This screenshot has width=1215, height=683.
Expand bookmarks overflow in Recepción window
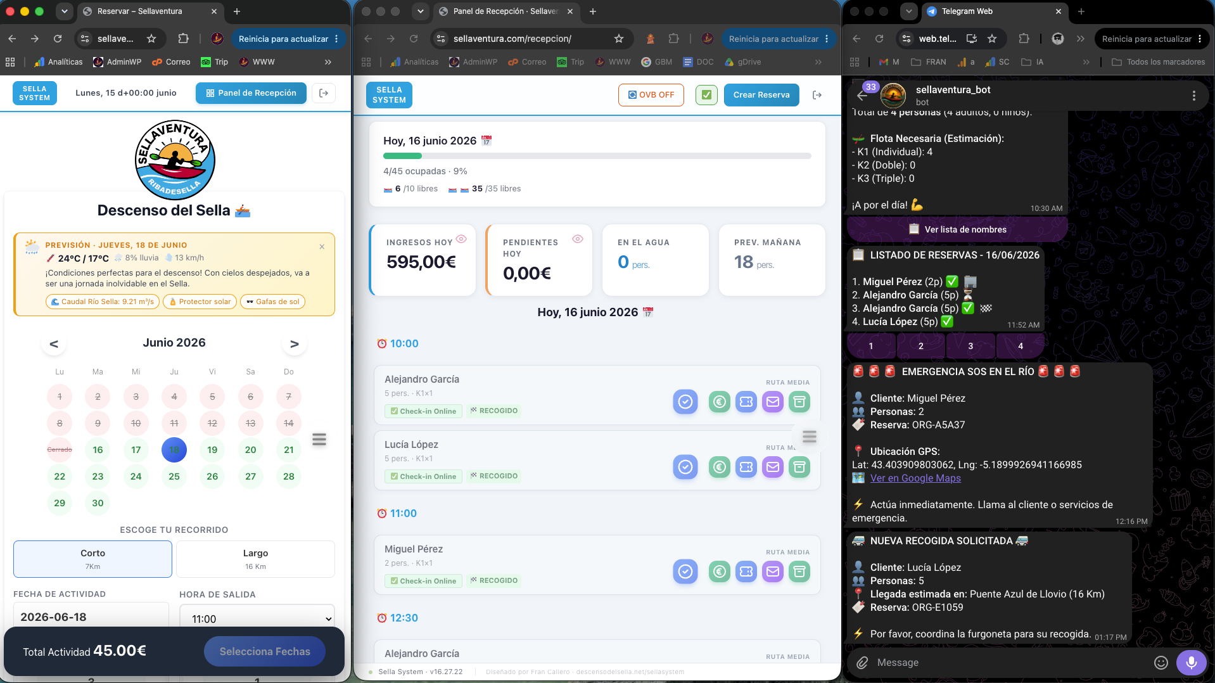tap(818, 62)
